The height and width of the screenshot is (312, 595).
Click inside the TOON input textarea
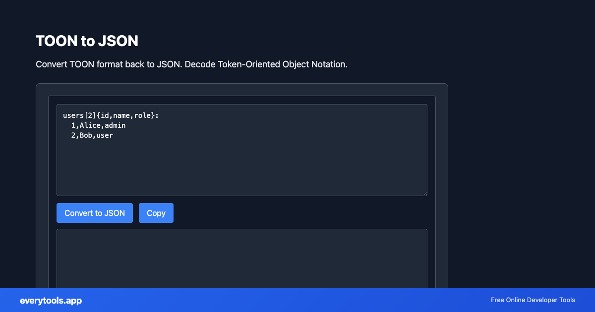click(242, 163)
